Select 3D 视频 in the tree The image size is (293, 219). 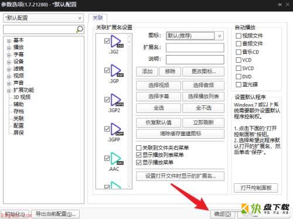(22, 97)
